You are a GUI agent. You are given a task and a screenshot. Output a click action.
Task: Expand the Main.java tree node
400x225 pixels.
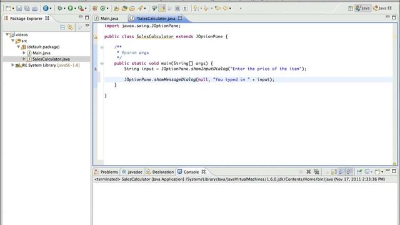point(24,52)
